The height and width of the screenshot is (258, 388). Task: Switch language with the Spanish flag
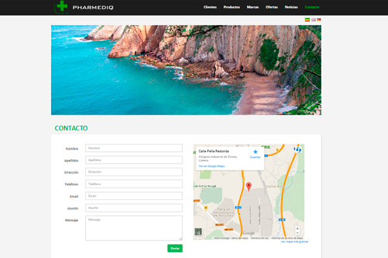307,20
